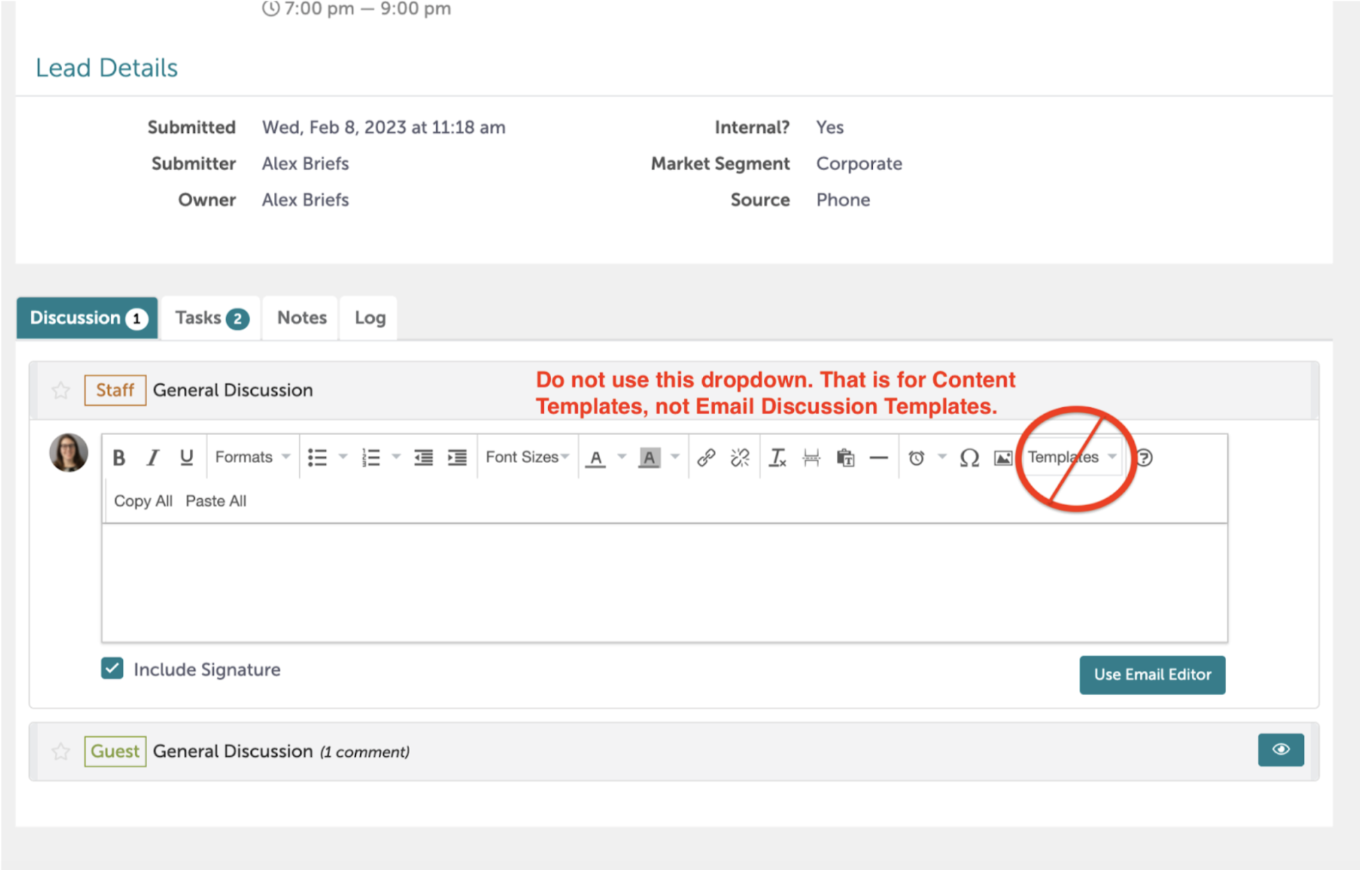Insert an image using the picture icon

coord(1003,458)
